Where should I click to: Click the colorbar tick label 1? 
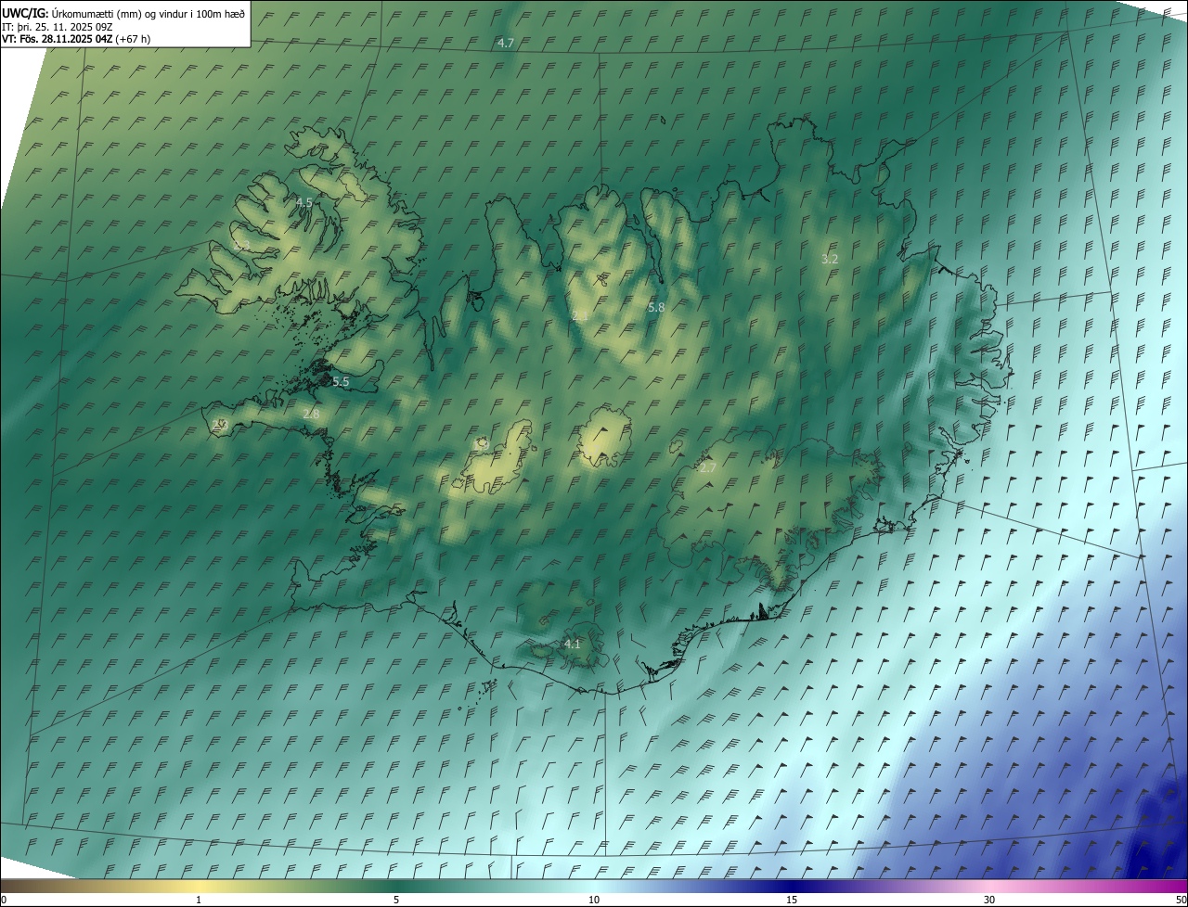(199, 900)
